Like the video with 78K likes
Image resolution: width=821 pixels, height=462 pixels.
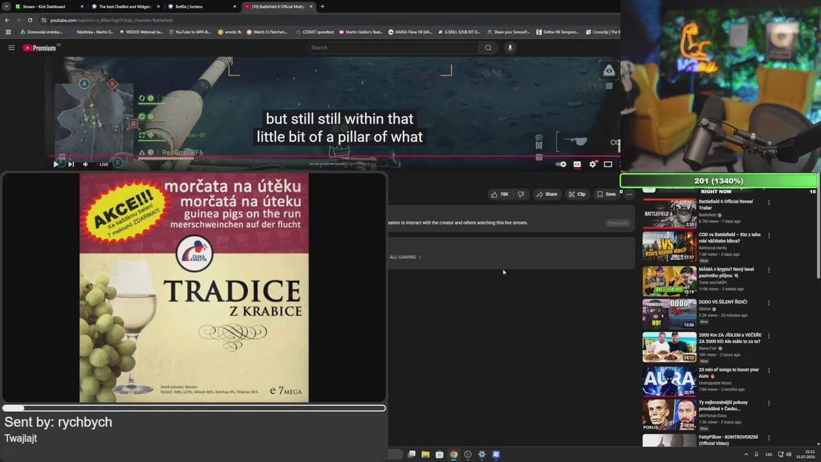[x=499, y=194]
